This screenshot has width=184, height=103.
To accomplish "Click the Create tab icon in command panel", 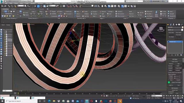I will (x=168, y=25).
